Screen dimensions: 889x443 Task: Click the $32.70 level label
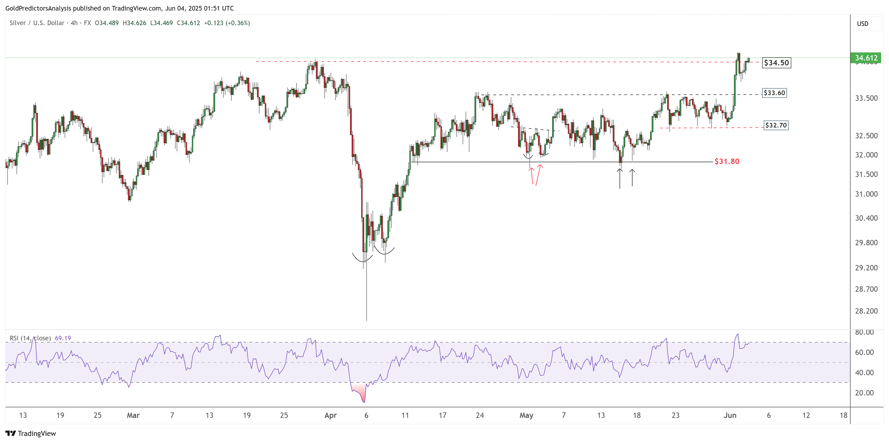point(776,125)
